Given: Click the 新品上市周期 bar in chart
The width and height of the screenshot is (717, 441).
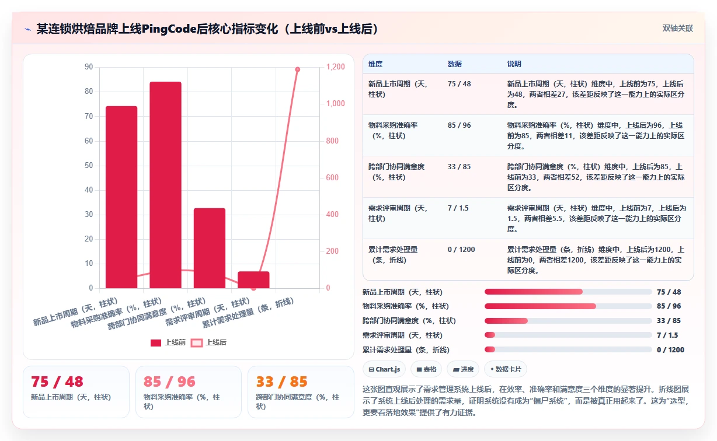Looking at the screenshot, I should coord(121,197).
